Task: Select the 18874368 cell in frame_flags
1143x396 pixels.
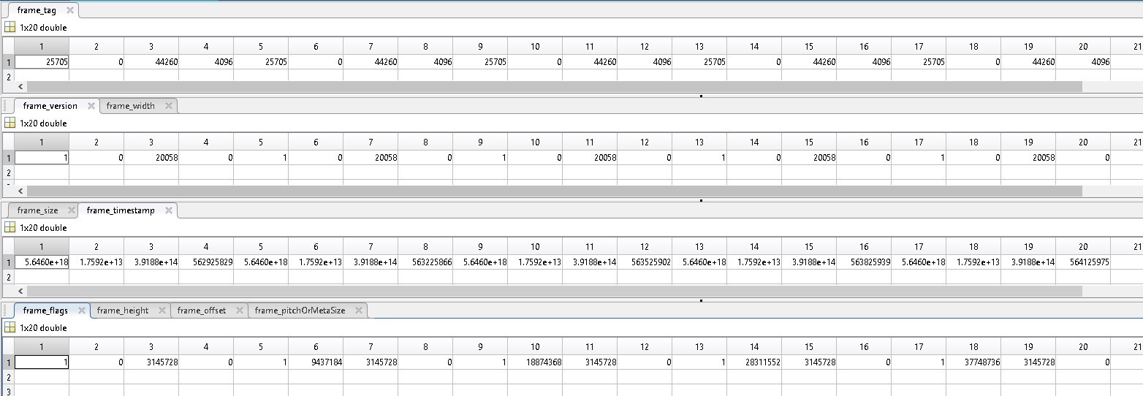Action: click(x=535, y=362)
